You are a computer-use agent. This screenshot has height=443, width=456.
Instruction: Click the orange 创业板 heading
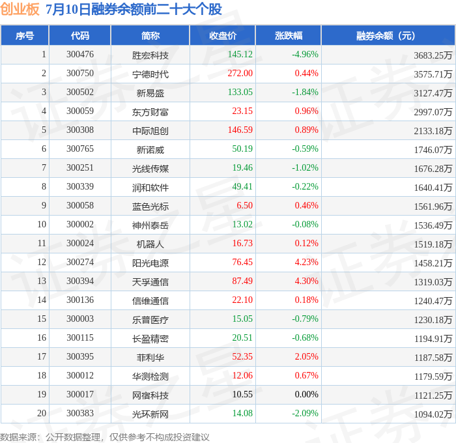[x=20, y=9]
